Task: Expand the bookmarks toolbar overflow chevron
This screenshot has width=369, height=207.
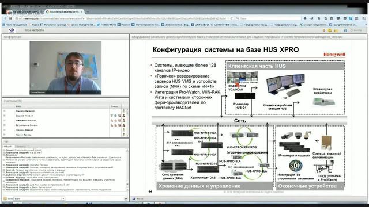Action: [x=366, y=24]
